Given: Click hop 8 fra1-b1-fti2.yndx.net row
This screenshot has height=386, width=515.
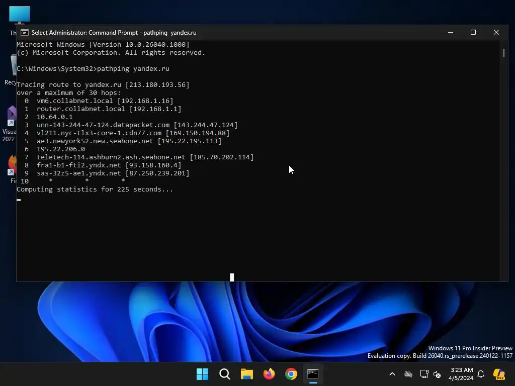Looking at the screenshot, I should [103, 165].
